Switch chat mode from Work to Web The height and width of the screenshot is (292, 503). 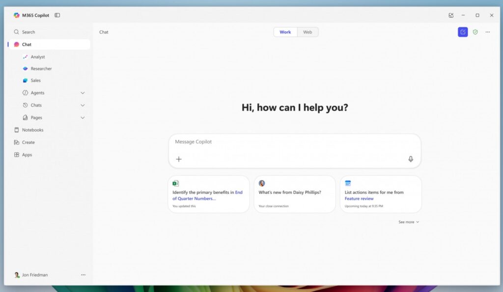pos(307,31)
